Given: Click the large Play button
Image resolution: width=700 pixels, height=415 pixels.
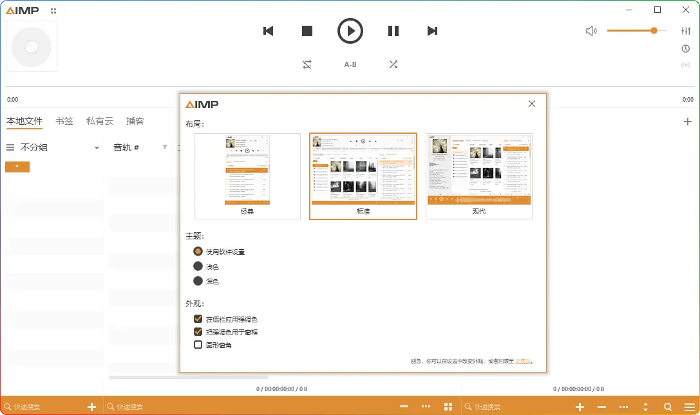Looking at the screenshot, I should (x=350, y=31).
